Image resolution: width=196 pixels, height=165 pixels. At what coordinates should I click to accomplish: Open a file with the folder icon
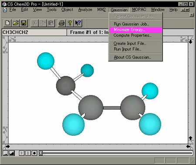tap(16, 23)
